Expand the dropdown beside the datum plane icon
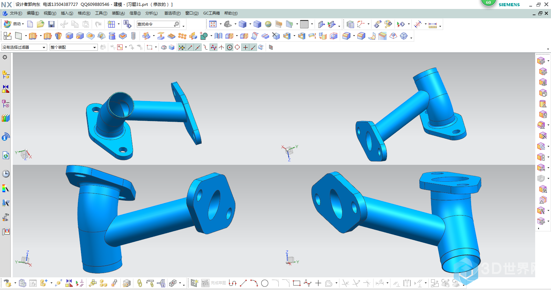This screenshot has height=290, width=551. pyautogui.click(x=26, y=36)
